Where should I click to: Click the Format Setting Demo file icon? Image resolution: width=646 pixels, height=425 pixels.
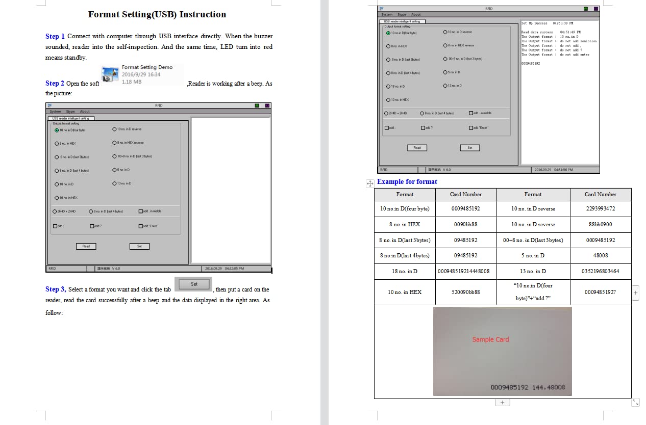click(110, 75)
